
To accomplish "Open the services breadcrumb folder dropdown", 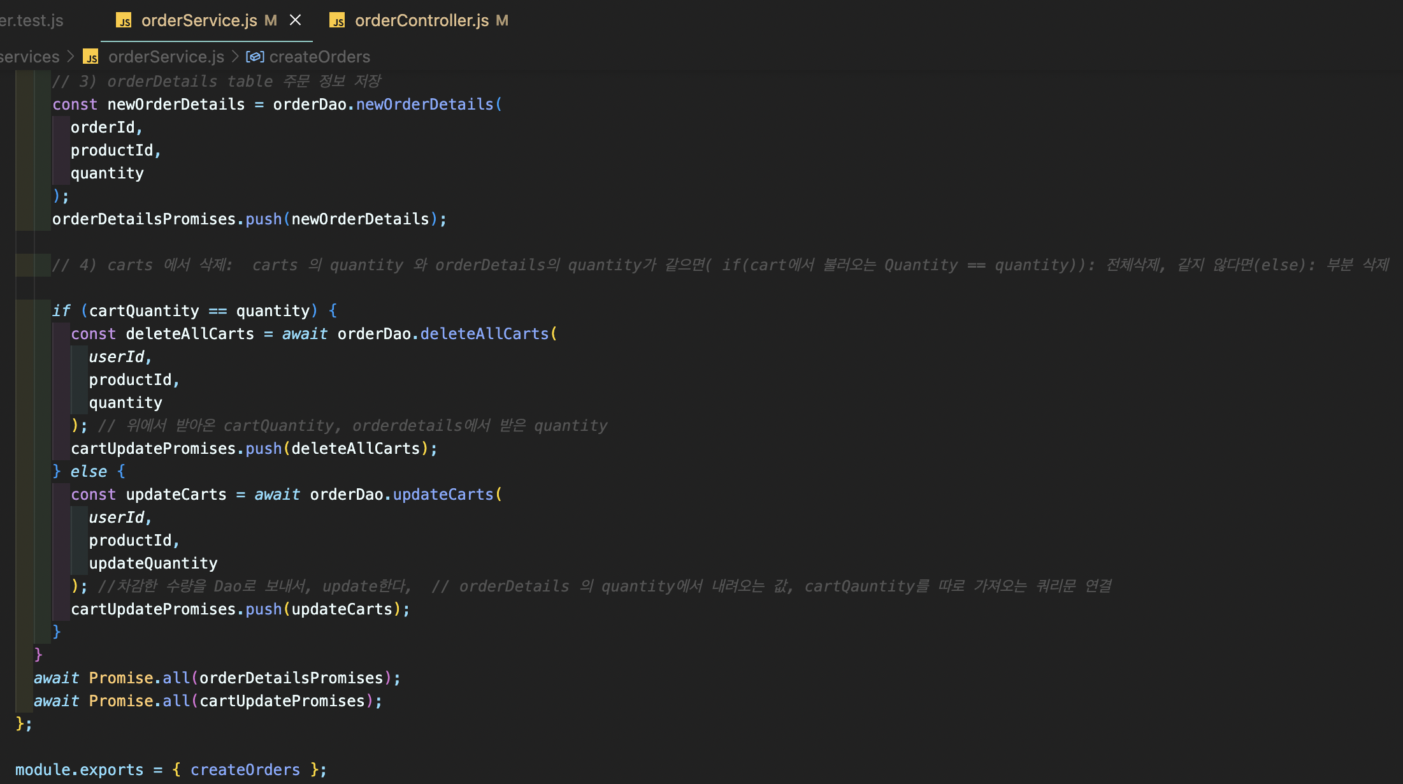I will (29, 57).
